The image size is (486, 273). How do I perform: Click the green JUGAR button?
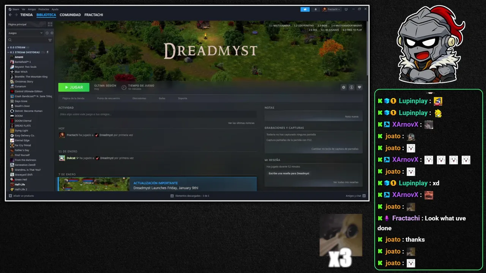74,87
